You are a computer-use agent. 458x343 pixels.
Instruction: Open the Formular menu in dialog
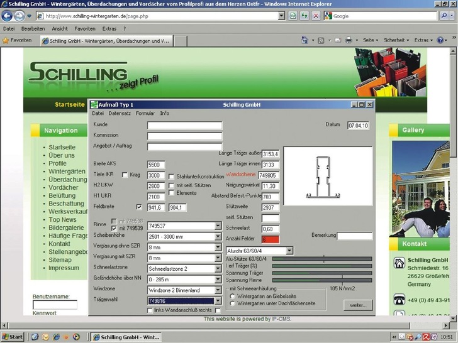(x=145, y=114)
